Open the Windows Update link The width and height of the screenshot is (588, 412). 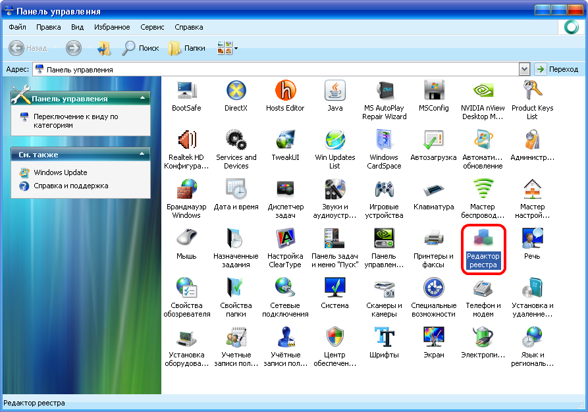pyautogui.click(x=61, y=172)
